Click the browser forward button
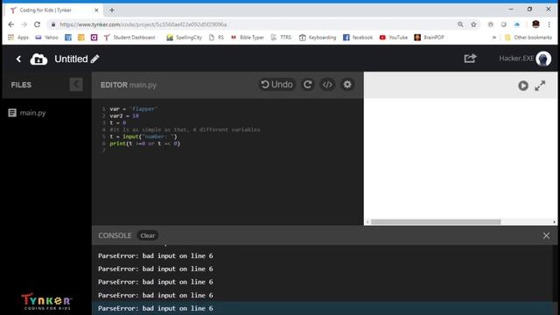Image resolution: width=560 pixels, height=315 pixels. tap(24, 24)
